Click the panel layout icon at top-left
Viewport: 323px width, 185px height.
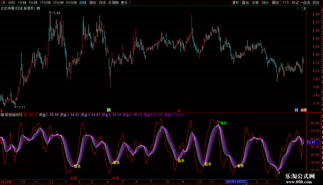[3, 3]
